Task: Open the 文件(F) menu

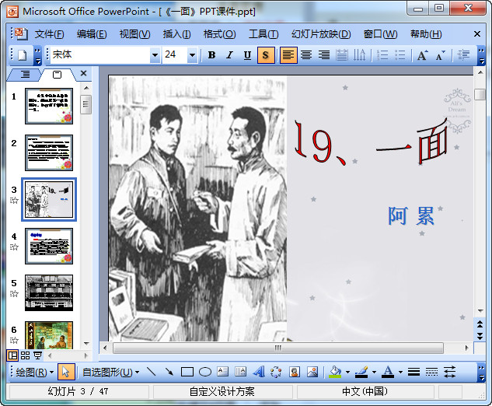Action: click(x=49, y=34)
